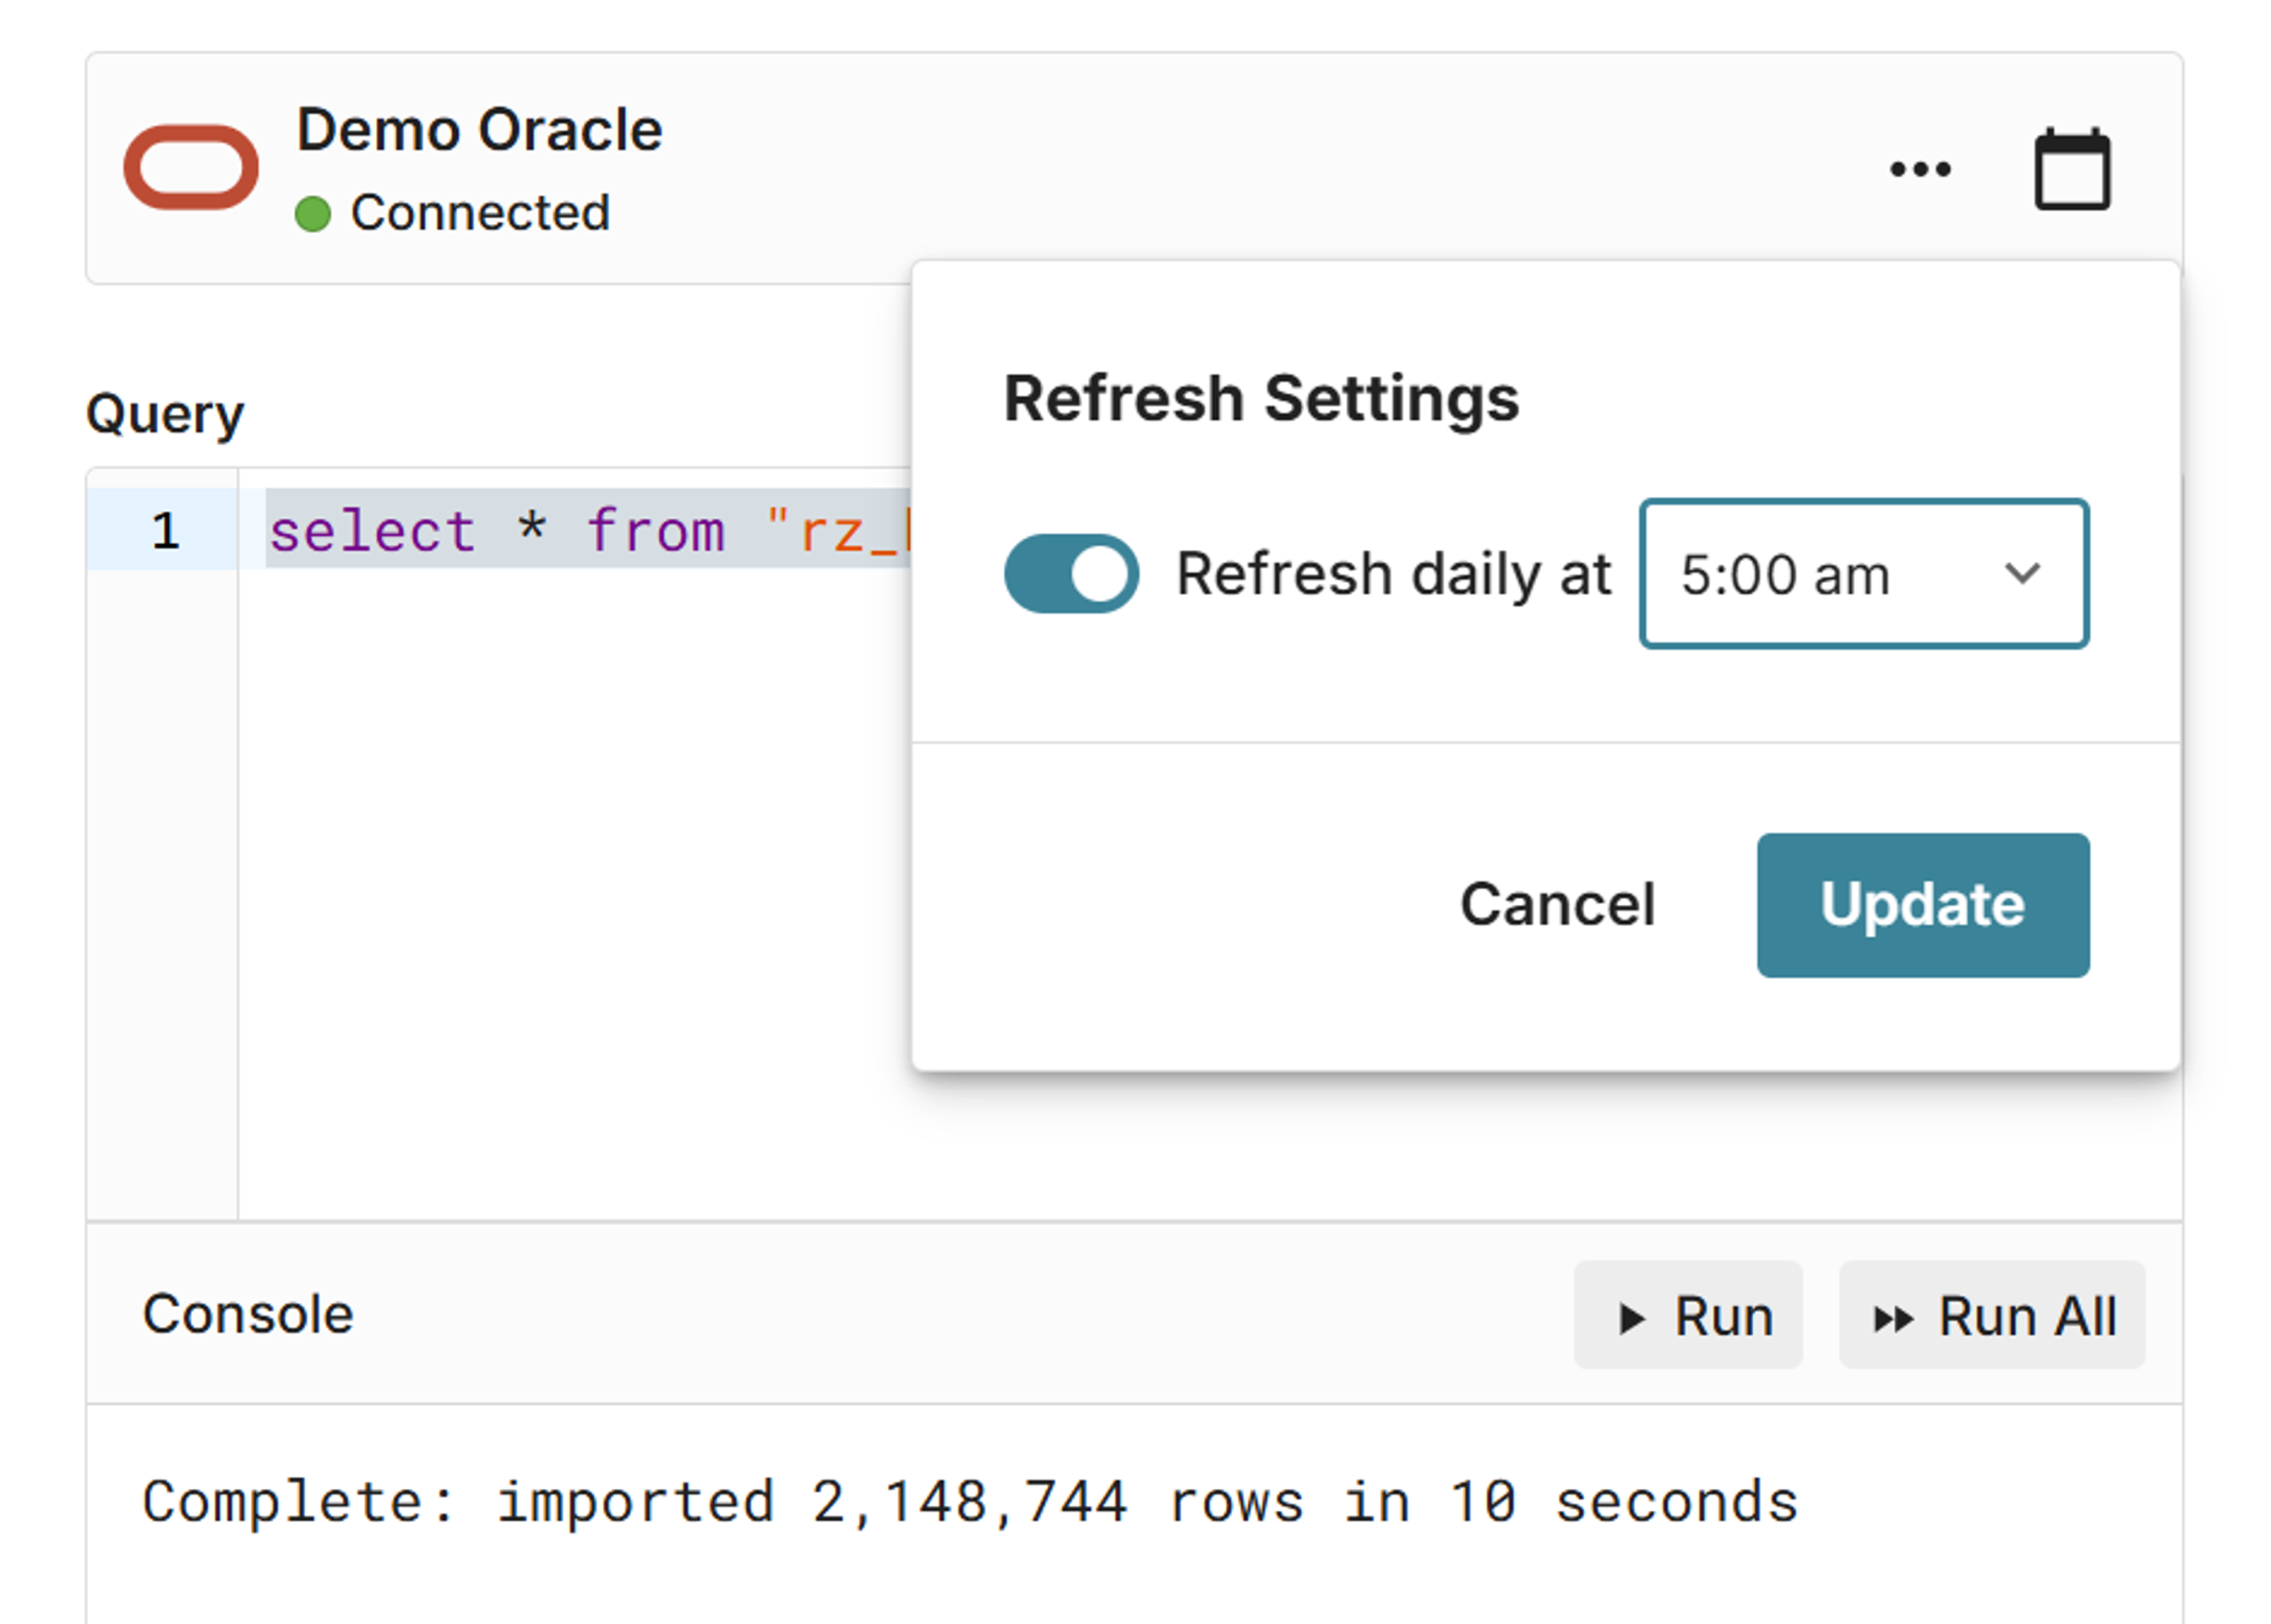Click Run All to execute everything

point(1992,1316)
